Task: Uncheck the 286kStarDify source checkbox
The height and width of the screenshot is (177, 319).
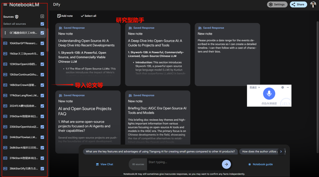Action: [x=42, y=168]
